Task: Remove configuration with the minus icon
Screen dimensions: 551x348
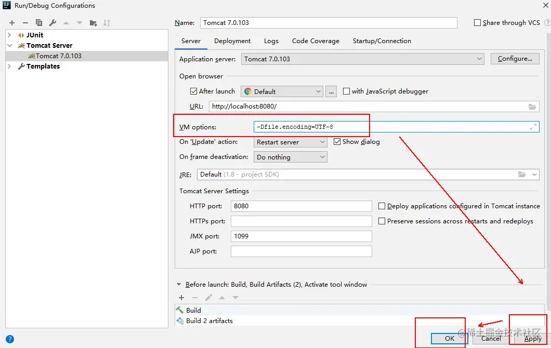Action: (25, 23)
